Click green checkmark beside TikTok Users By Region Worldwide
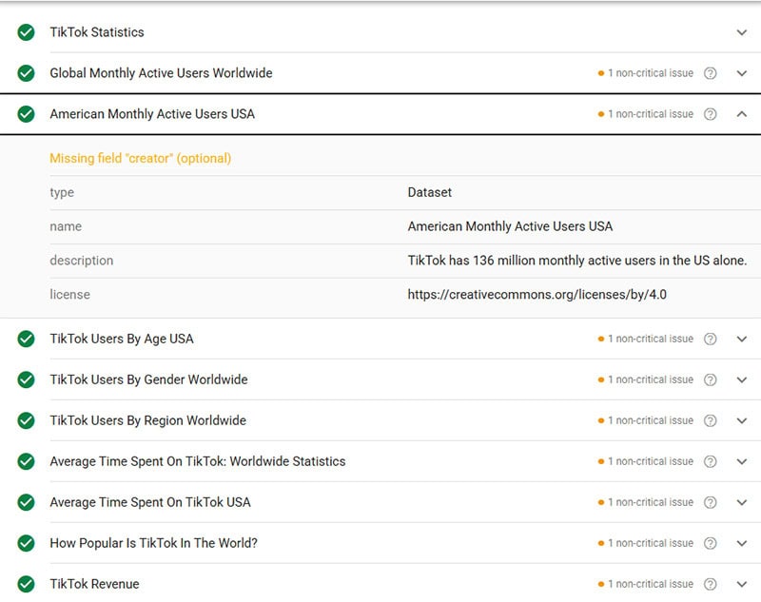761x602 pixels. (27, 420)
